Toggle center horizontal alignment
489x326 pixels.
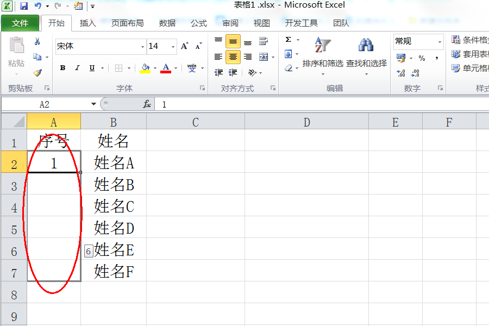click(x=233, y=57)
